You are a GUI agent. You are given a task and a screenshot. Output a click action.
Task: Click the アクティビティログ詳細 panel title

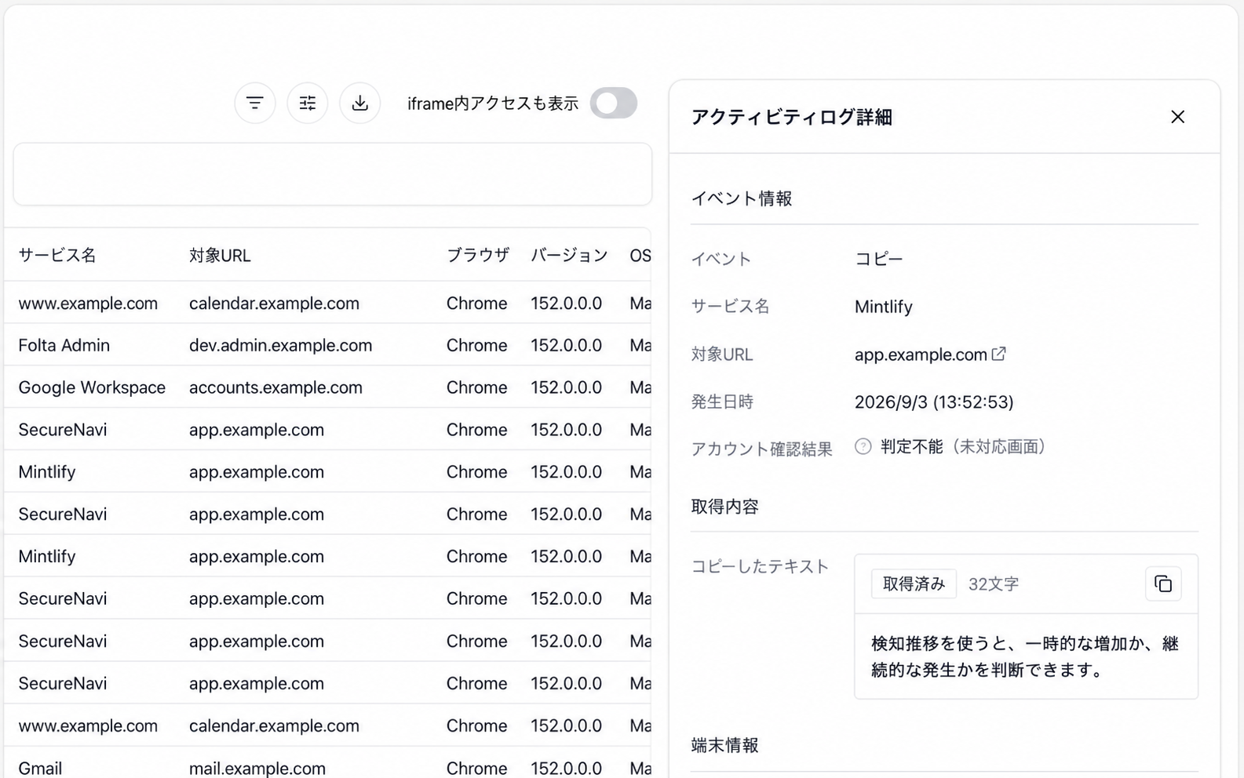(x=791, y=117)
